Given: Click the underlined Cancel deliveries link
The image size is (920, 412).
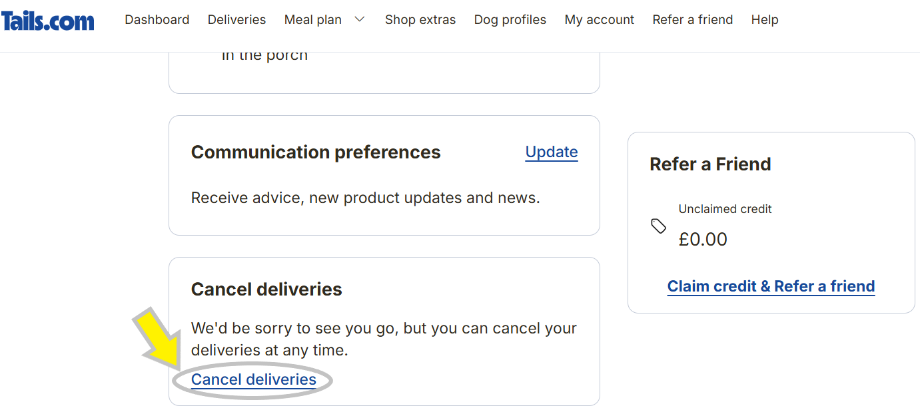Looking at the screenshot, I should (253, 379).
